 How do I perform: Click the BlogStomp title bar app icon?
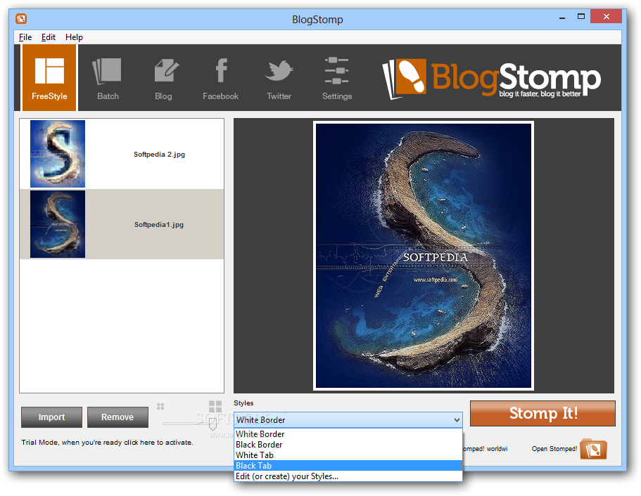[x=21, y=18]
